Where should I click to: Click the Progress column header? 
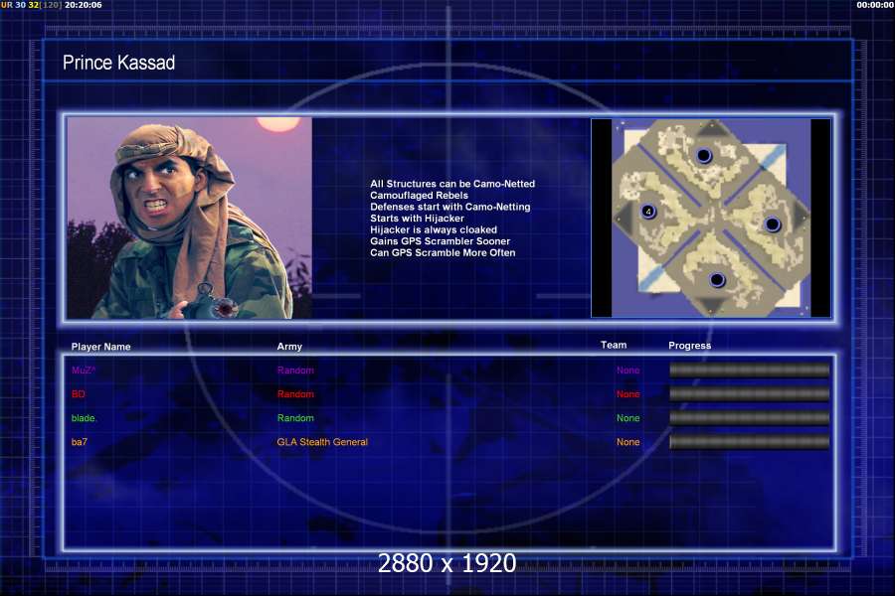pyautogui.click(x=689, y=346)
